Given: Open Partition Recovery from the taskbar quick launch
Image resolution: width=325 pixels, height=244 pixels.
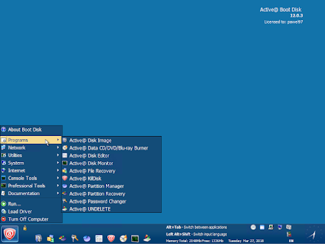Looking at the screenshot, I should click(62, 238).
